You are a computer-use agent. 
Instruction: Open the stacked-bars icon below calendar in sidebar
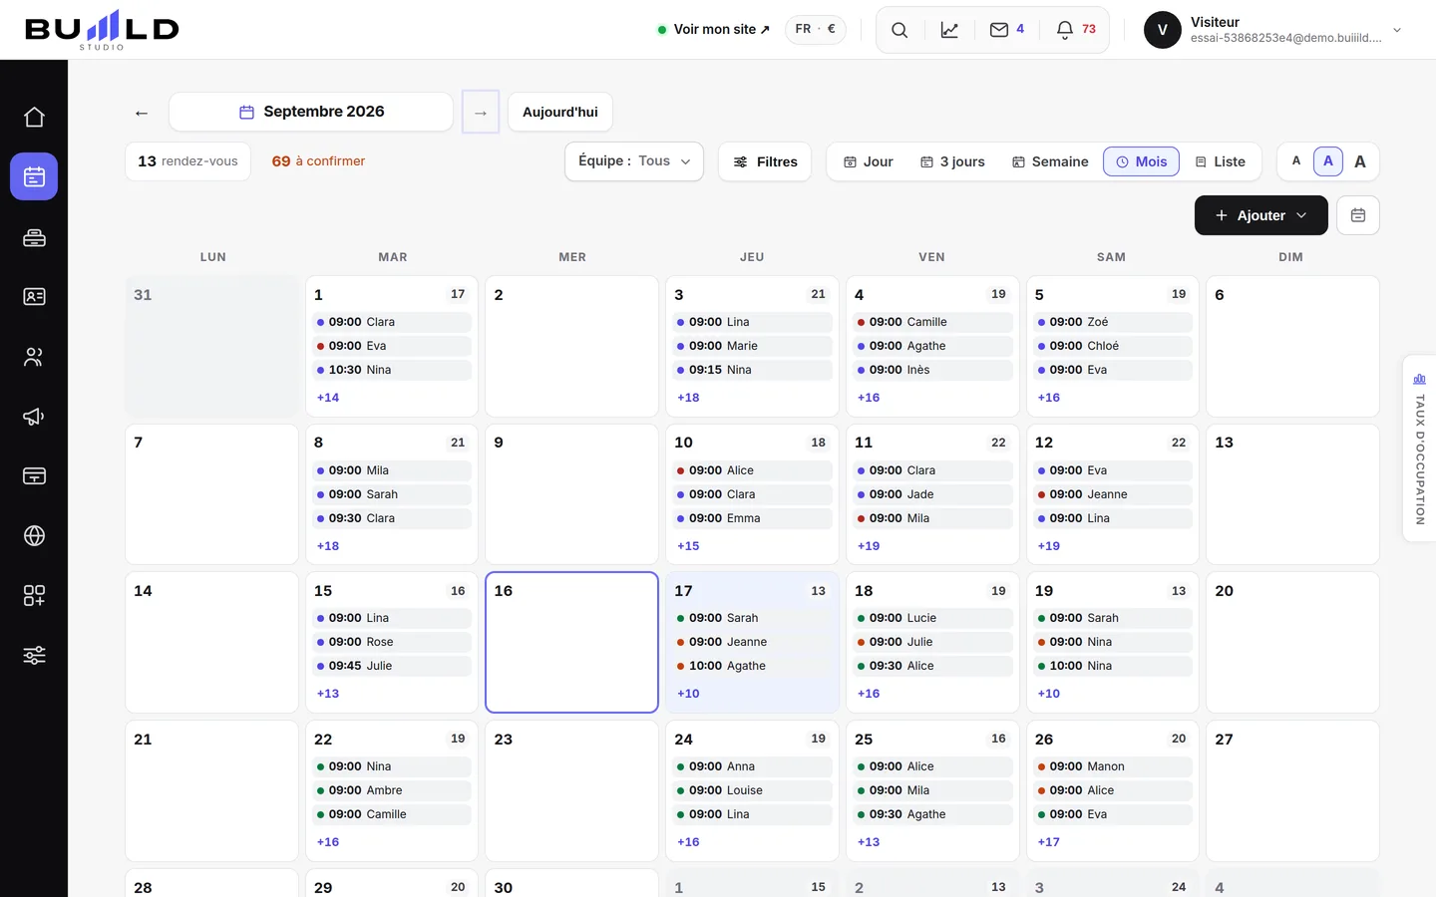pos(34,236)
